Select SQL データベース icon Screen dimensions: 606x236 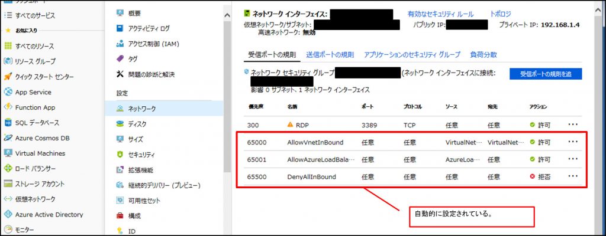click(8, 123)
